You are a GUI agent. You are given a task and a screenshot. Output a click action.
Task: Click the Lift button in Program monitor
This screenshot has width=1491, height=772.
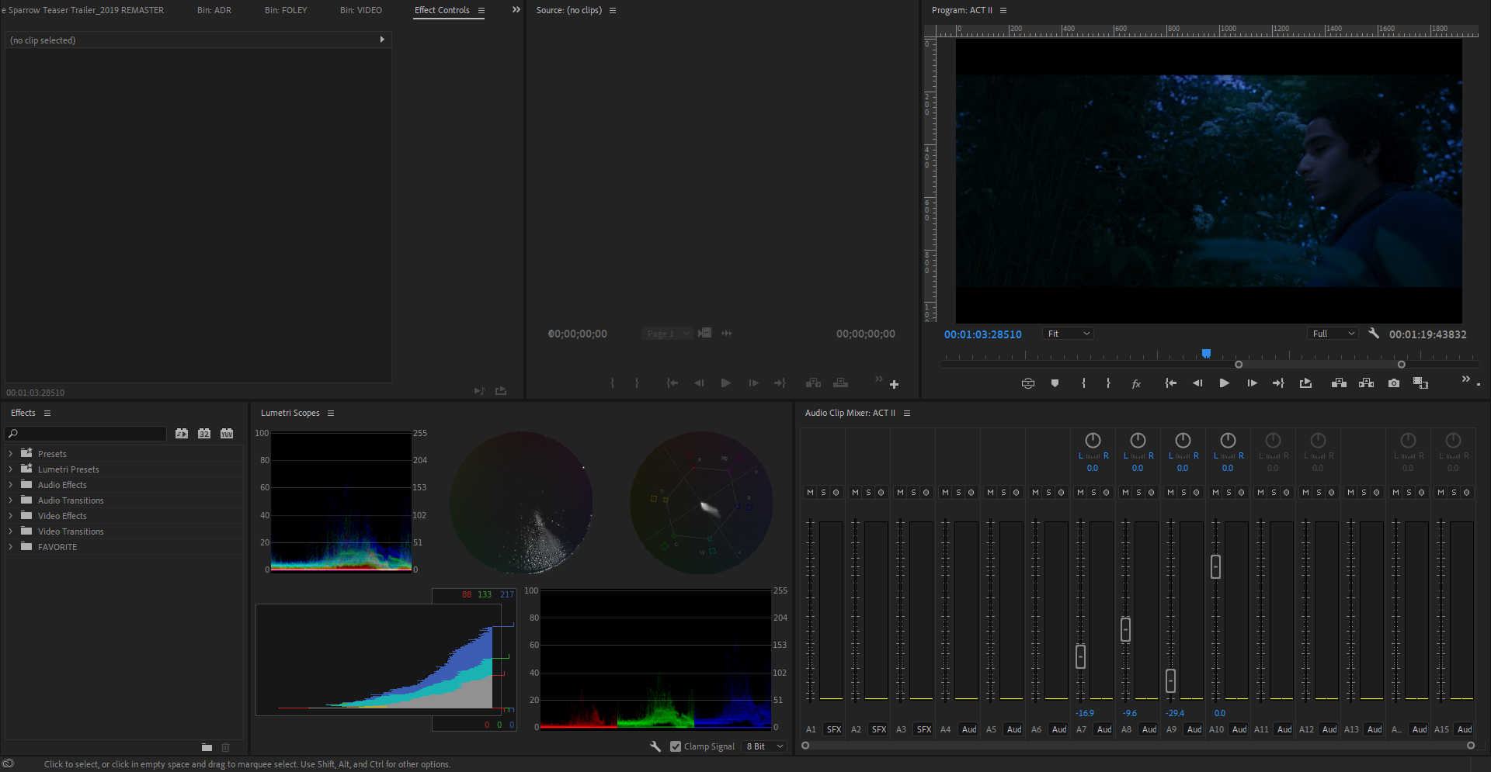pyautogui.click(x=1339, y=383)
